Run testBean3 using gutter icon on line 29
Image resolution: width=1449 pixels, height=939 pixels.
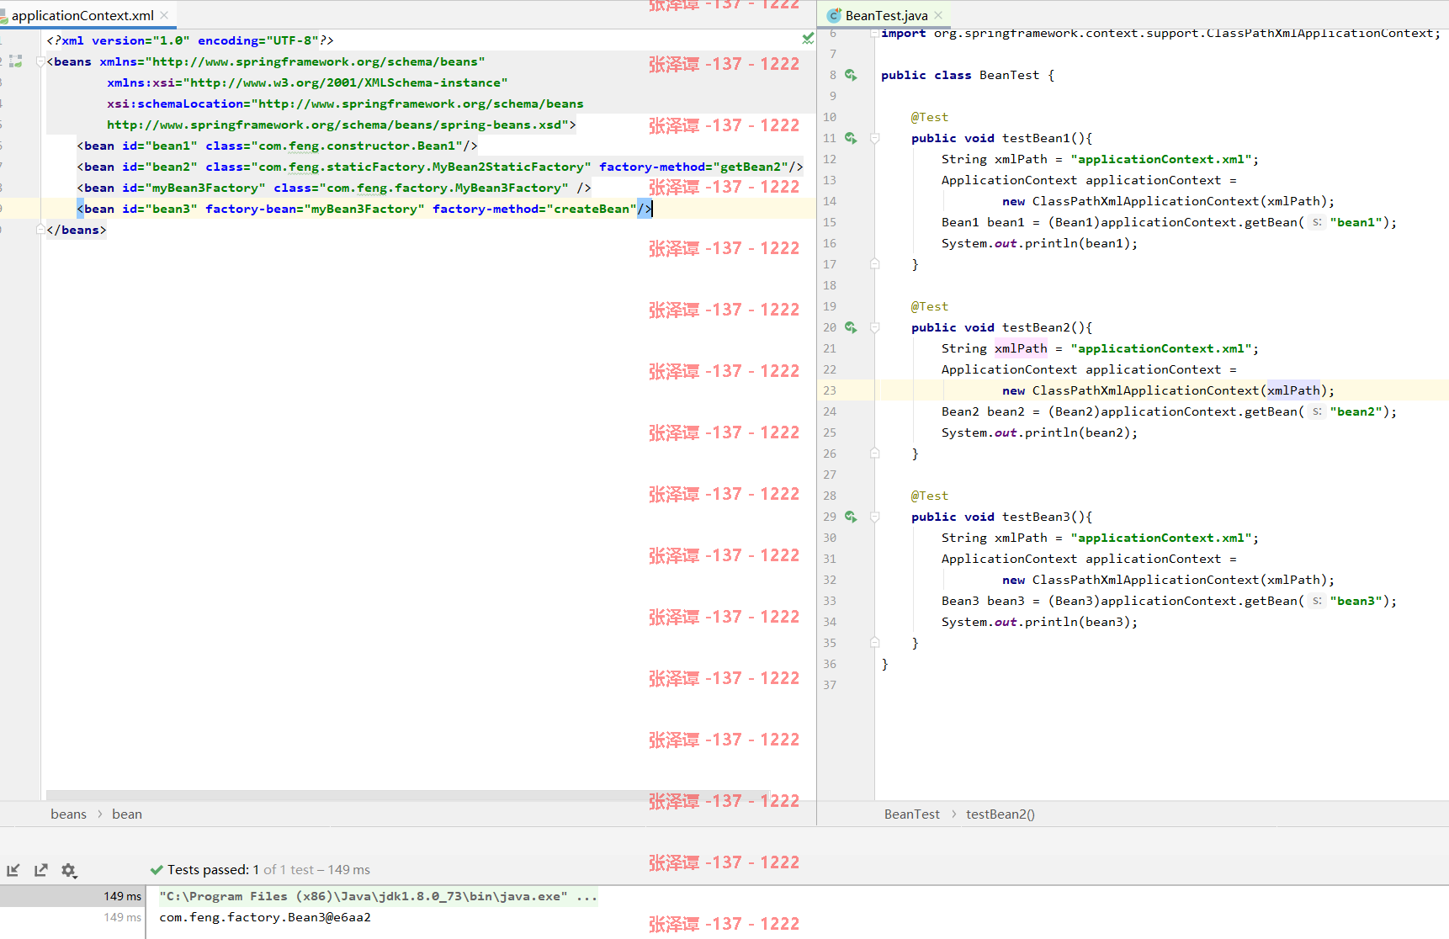[851, 517]
